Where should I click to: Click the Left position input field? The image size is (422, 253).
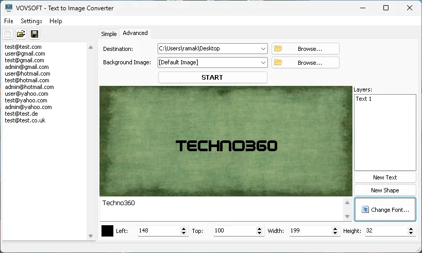[x=158, y=231]
